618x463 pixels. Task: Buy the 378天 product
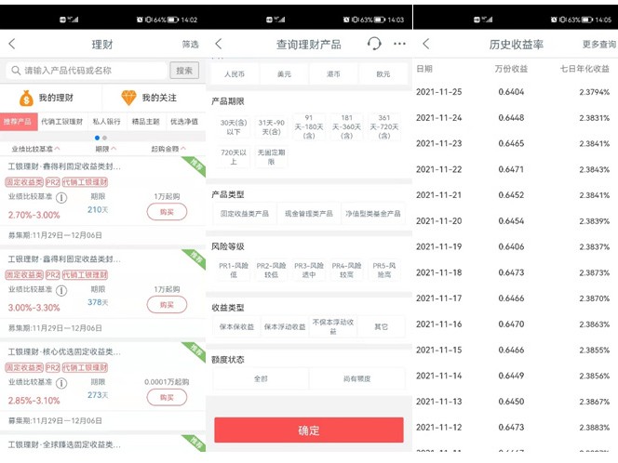167,305
